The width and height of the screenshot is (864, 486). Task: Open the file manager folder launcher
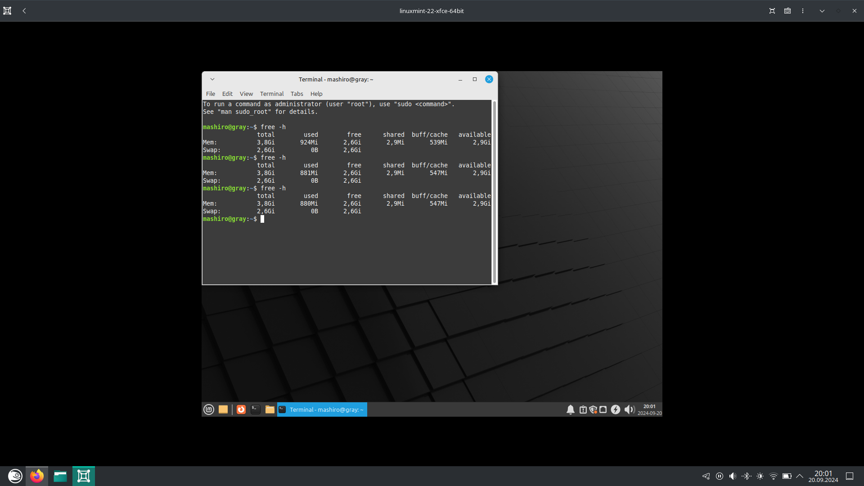pyautogui.click(x=270, y=409)
